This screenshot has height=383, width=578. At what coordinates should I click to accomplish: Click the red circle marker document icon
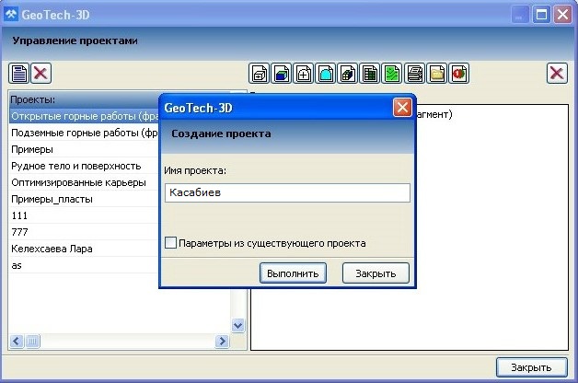tap(459, 73)
